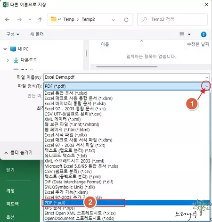Choose CSV UTF-8(쉼표로 분리) format

pos(127,114)
